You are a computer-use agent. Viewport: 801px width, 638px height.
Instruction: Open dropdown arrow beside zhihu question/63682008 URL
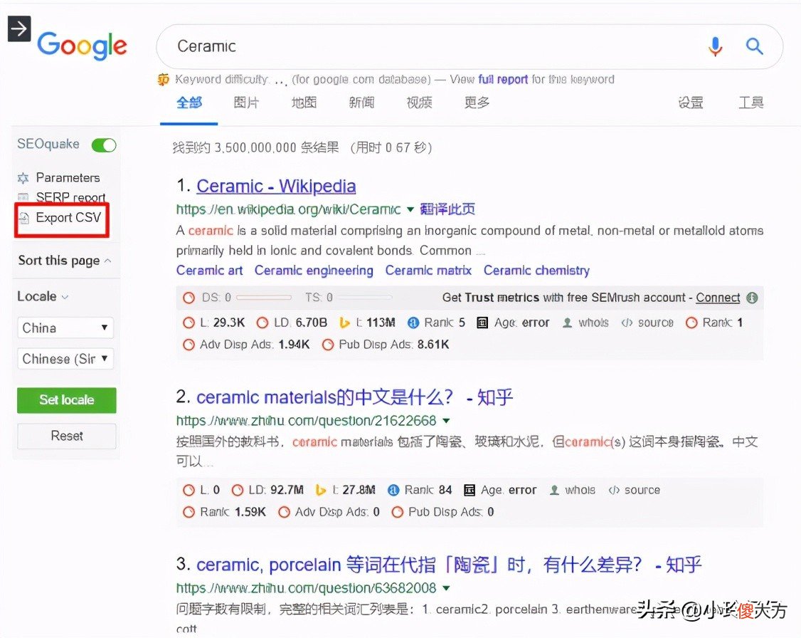(447, 588)
